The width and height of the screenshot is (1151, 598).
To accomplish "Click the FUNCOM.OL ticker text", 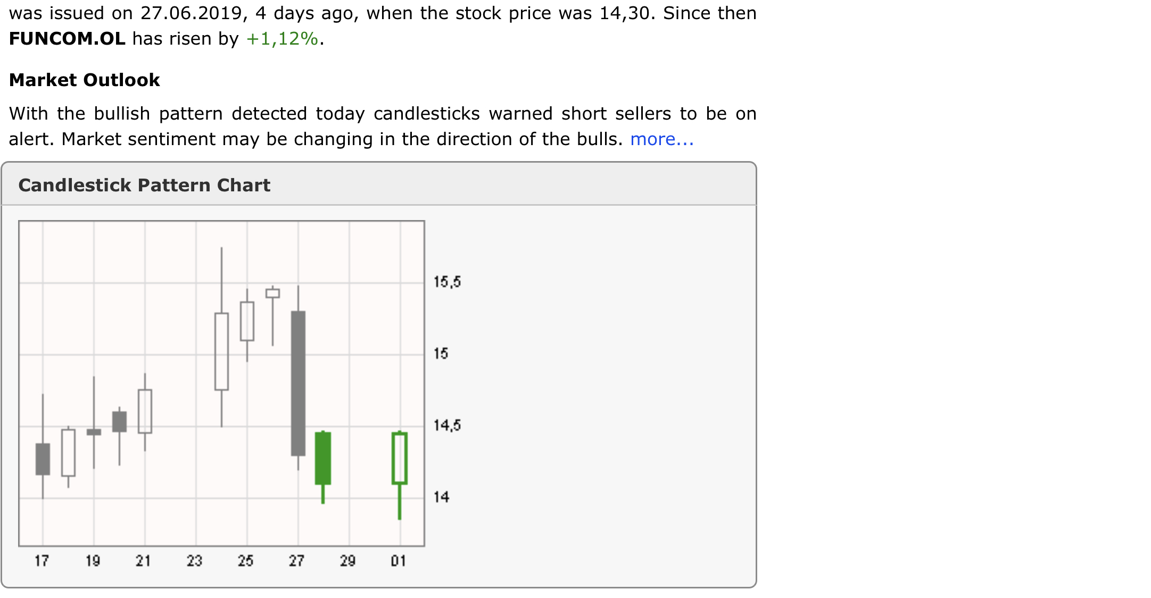I will [67, 39].
